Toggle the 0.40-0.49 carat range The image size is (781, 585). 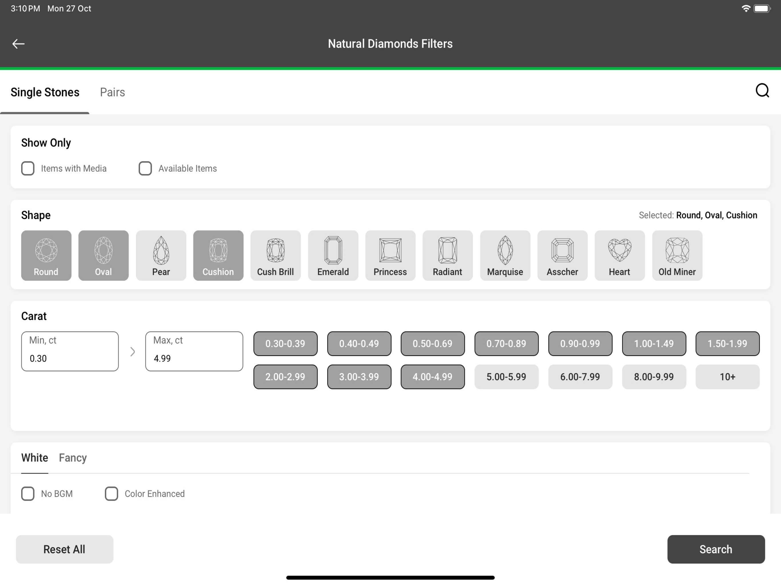359,344
